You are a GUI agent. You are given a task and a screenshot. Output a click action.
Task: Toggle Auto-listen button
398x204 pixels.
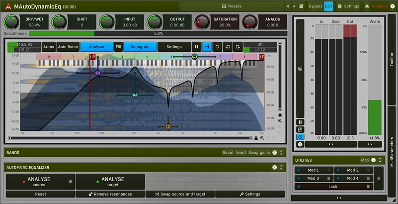click(x=68, y=47)
